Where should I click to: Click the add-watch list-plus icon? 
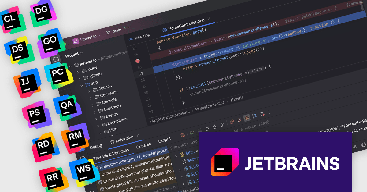coord(262,114)
